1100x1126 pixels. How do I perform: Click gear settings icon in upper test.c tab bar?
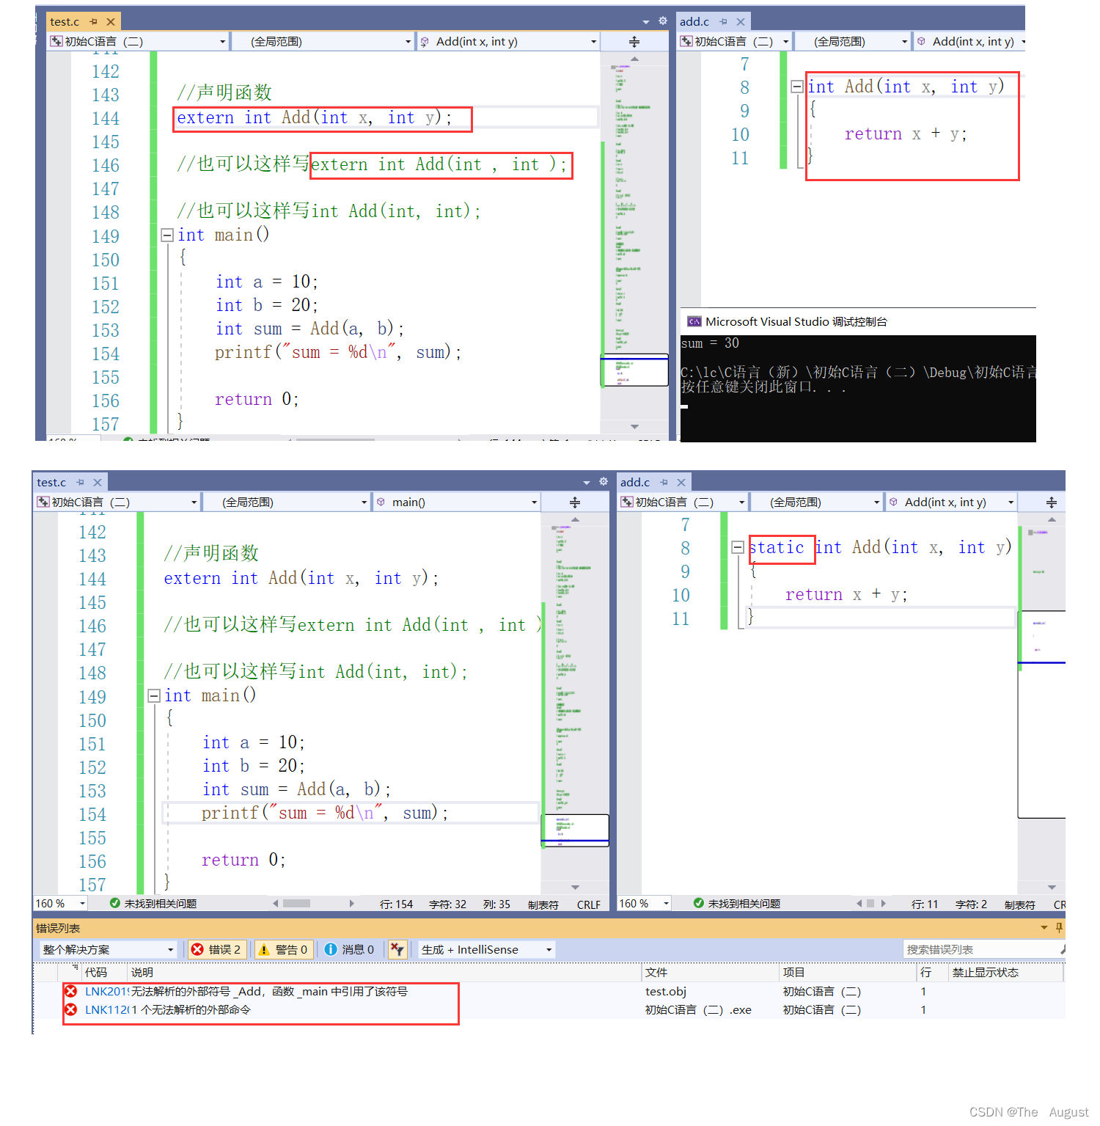coord(663,21)
